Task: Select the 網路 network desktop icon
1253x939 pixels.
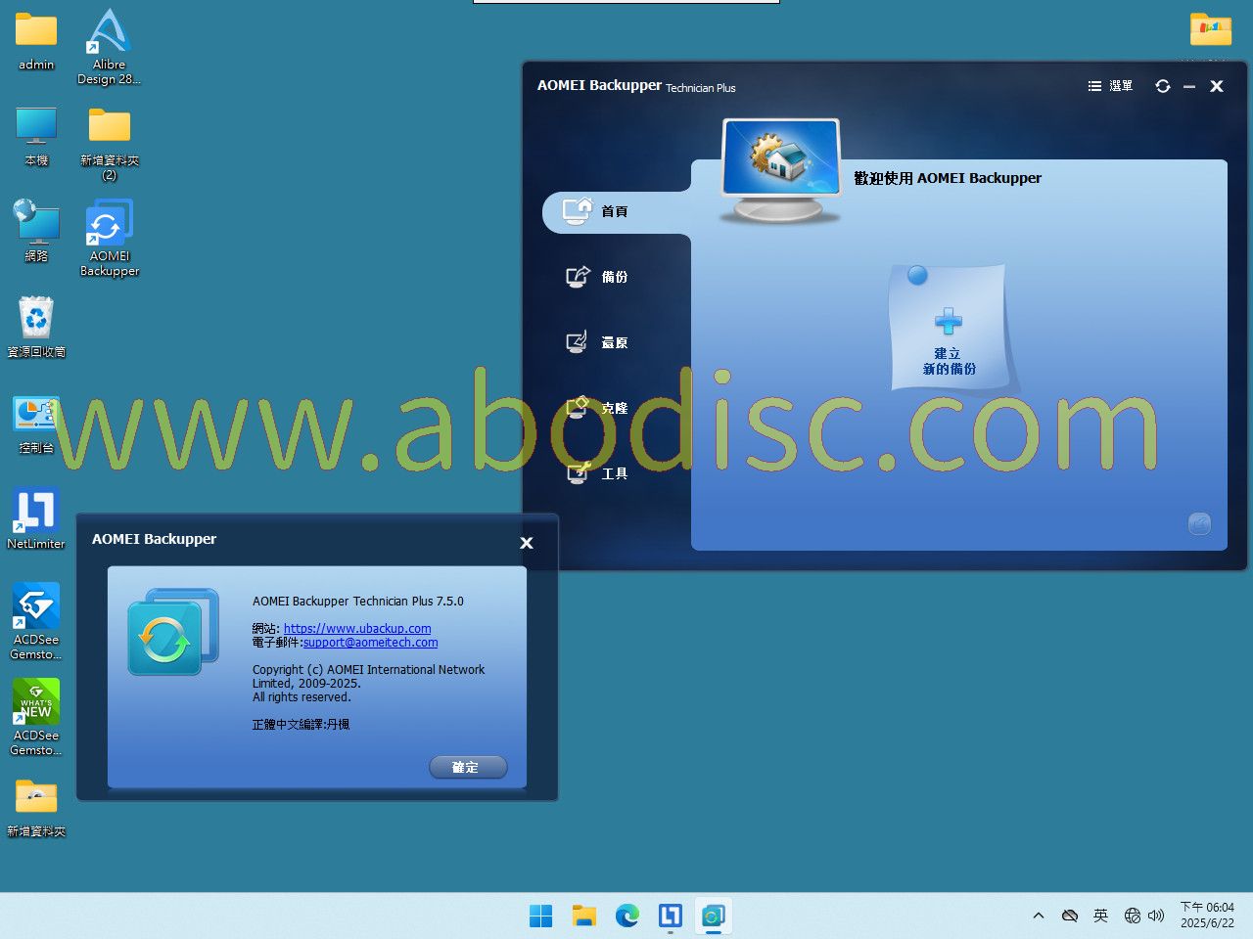Action: (36, 231)
